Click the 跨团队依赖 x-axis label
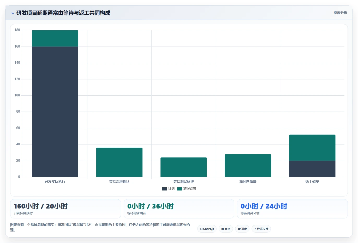This screenshot has width=358, height=243. pos(248,182)
